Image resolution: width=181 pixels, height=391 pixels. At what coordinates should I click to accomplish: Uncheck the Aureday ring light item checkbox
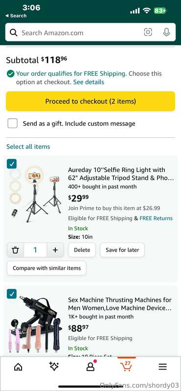click(11, 164)
